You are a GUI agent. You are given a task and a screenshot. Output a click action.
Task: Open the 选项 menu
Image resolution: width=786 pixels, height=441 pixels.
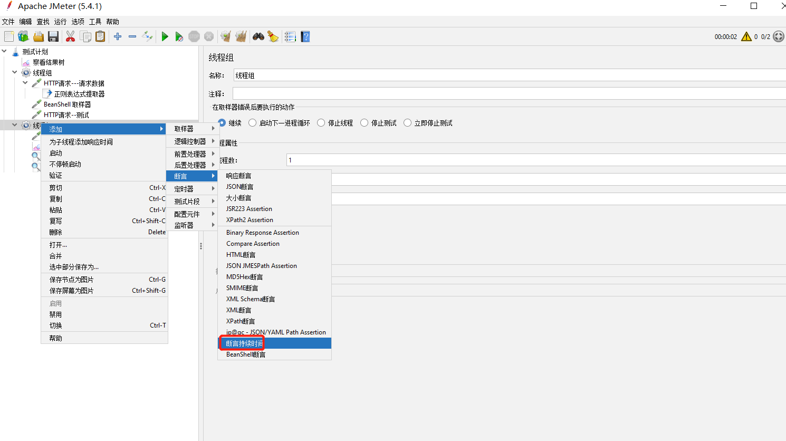78,22
